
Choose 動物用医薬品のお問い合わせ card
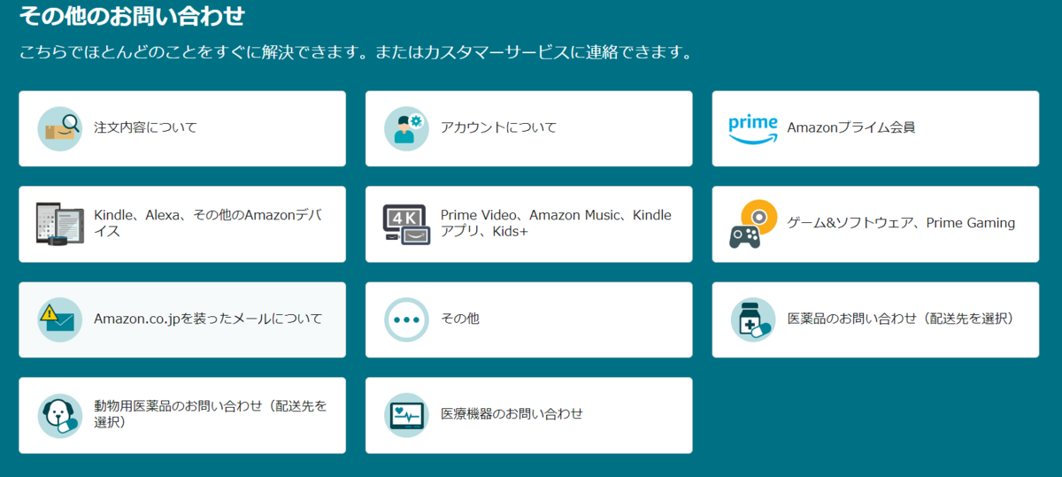pyautogui.click(x=182, y=415)
